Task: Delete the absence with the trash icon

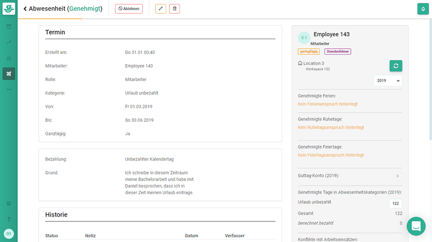Action: tap(175, 9)
